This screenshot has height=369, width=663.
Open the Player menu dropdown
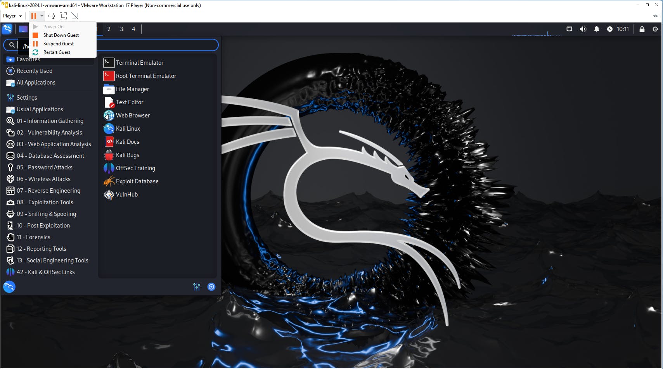pyautogui.click(x=12, y=16)
